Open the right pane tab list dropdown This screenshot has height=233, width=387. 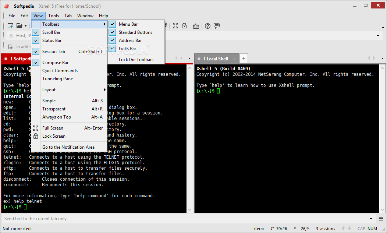tap(382, 59)
